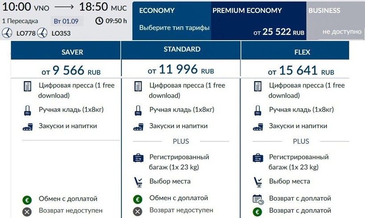Image resolution: width=365 pixels, height=218 pixels.
Task: Click the hand luggage icon in Standard column
Action: click(138, 110)
